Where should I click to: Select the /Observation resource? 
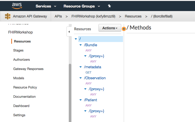(x=95, y=78)
